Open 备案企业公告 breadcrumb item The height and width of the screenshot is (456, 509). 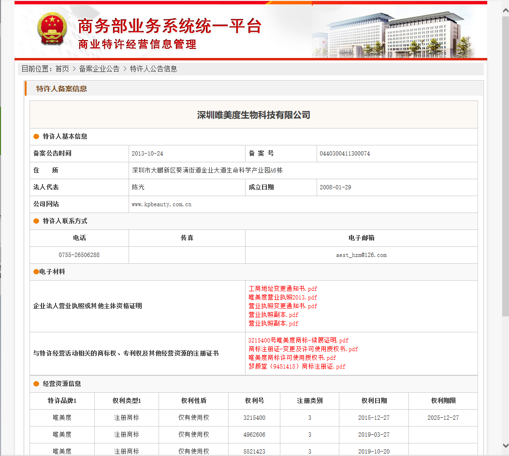pos(99,69)
